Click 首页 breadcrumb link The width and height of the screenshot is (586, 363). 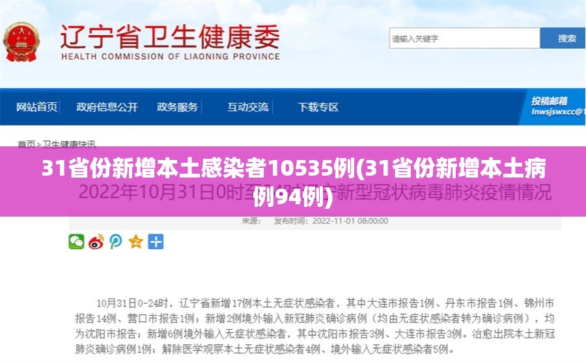click(x=26, y=144)
